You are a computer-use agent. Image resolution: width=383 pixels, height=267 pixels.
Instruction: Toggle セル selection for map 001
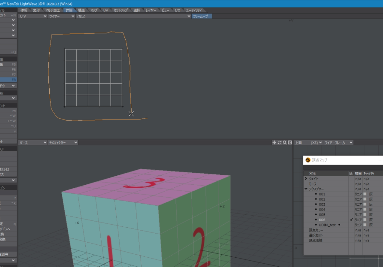351,194
